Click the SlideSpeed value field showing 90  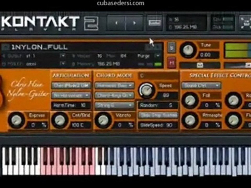158,125
